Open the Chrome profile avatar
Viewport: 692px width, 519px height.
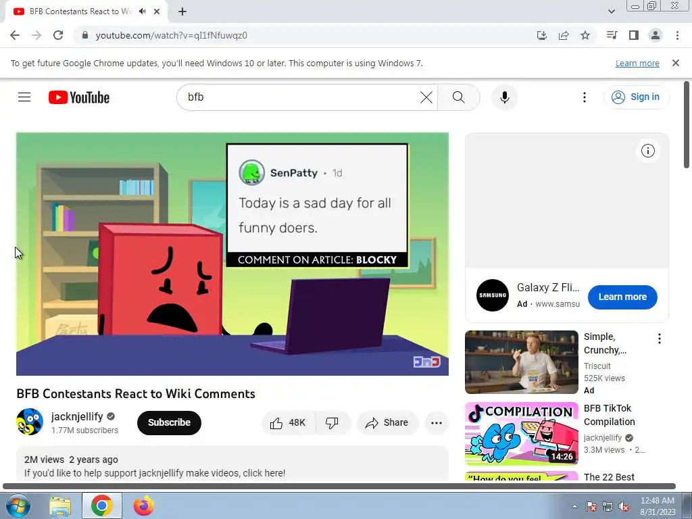coord(656,35)
